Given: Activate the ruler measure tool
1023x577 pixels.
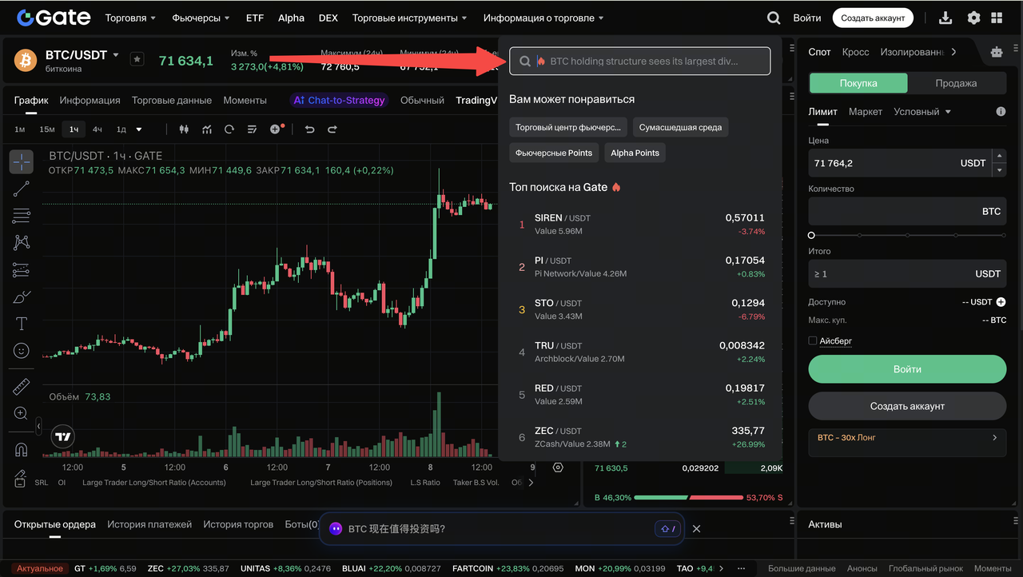Looking at the screenshot, I should (22, 387).
